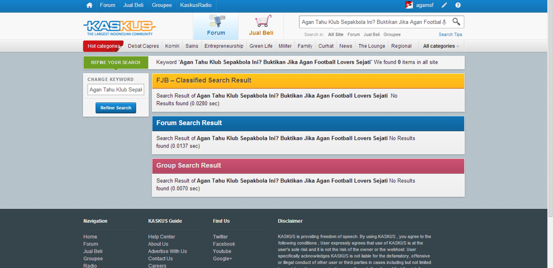Screen dimensions: 553x268
Task: Open the Forum tab with chat icon
Action: coord(216,26)
